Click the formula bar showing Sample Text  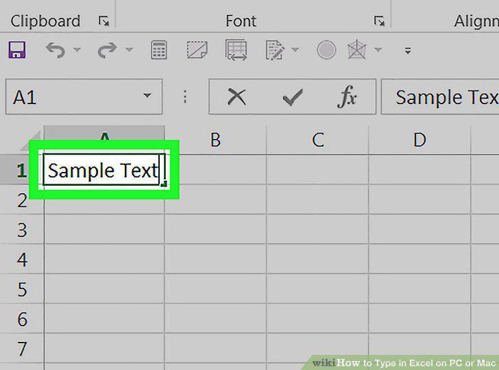point(440,97)
